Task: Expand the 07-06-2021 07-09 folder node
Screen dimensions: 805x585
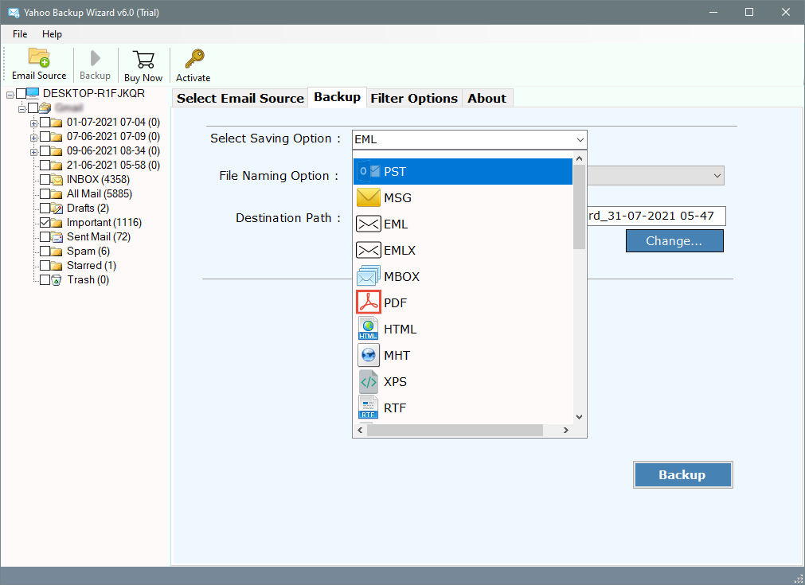Action: coord(33,138)
